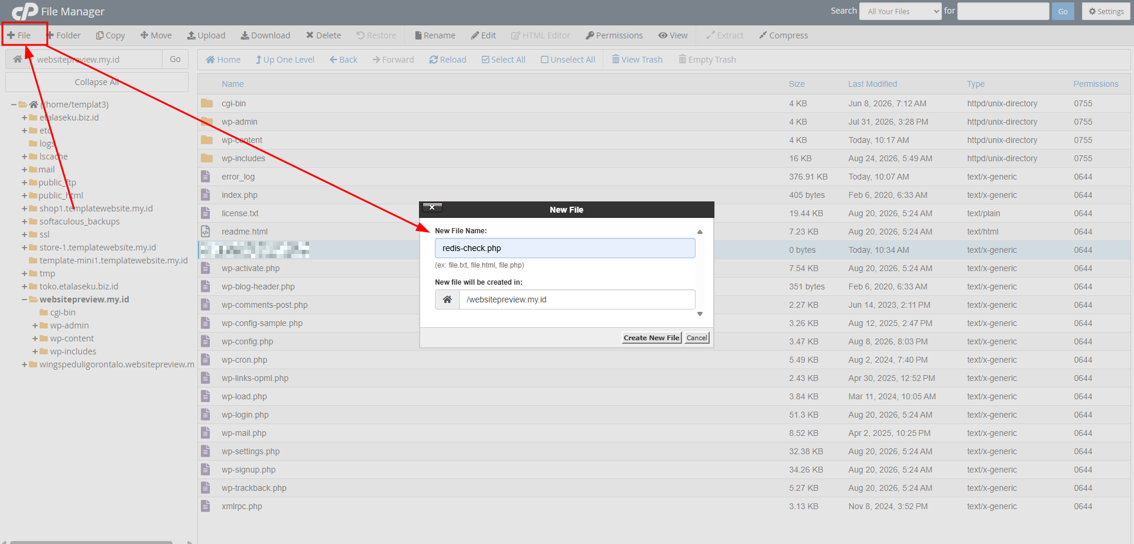Viewport: 1134px width, 544px height.
Task: Expand the softaculous_backups tree node
Action: (x=24, y=221)
